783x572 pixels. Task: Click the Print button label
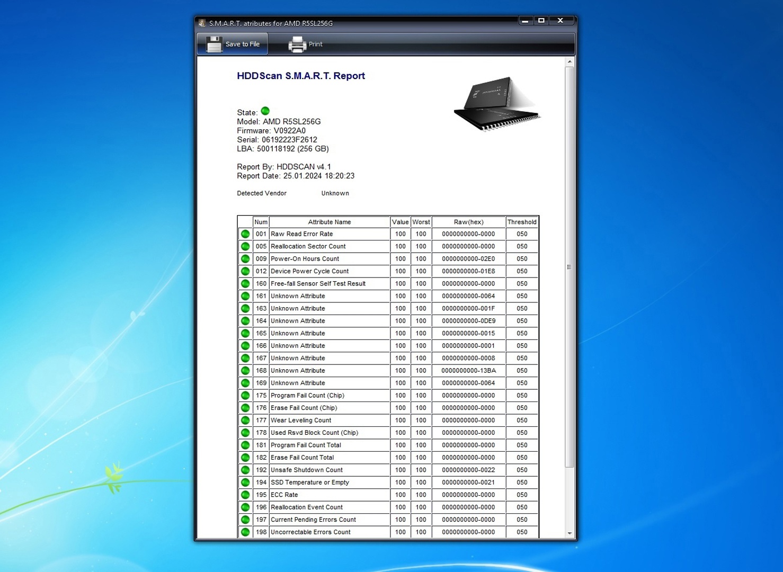tap(316, 44)
